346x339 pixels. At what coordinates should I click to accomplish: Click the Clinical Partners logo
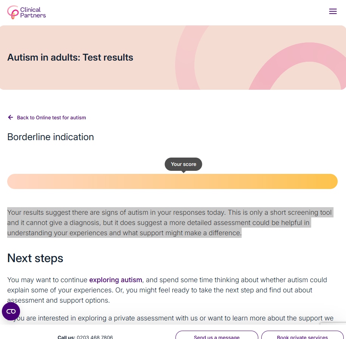tap(26, 12)
